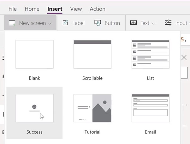This screenshot has width=190, height=144.
Task: Open the File menu
Action: pyautogui.click(x=13, y=9)
